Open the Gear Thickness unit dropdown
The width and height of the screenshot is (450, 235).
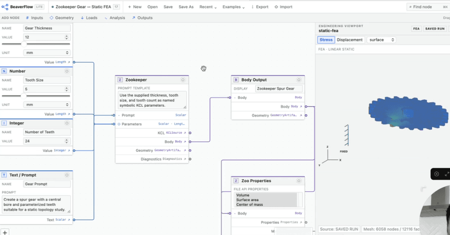point(47,53)
